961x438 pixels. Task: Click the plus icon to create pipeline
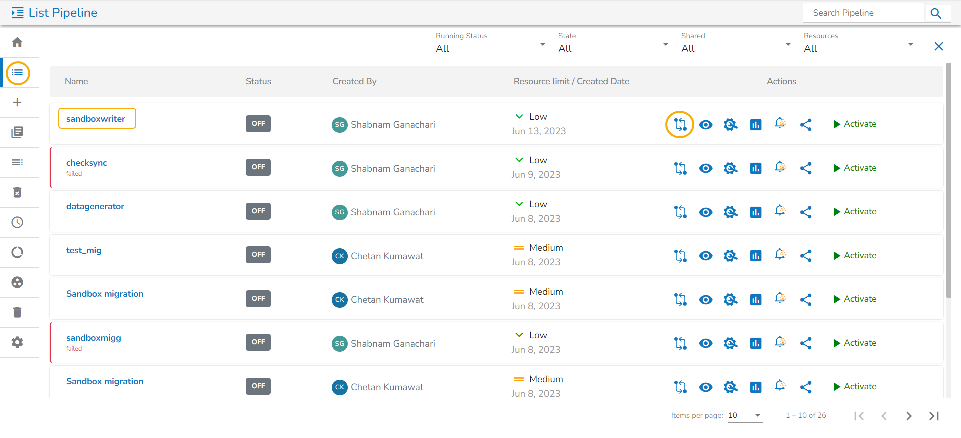click(17, 102)
